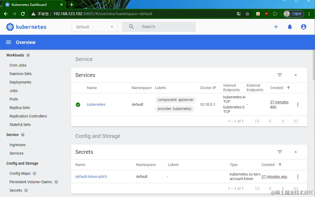Viewport: 315px width, 197px height.
Task: Click the browser profile paused button
Action: coord(294,14)
